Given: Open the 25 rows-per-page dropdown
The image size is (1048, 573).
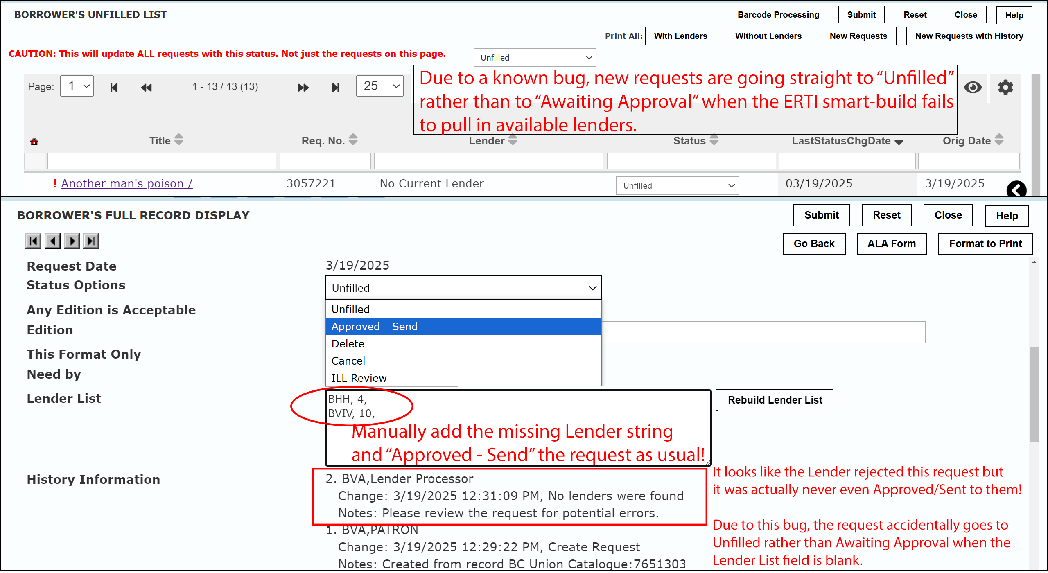Looking at the screenshot, I should coord(379,86).
